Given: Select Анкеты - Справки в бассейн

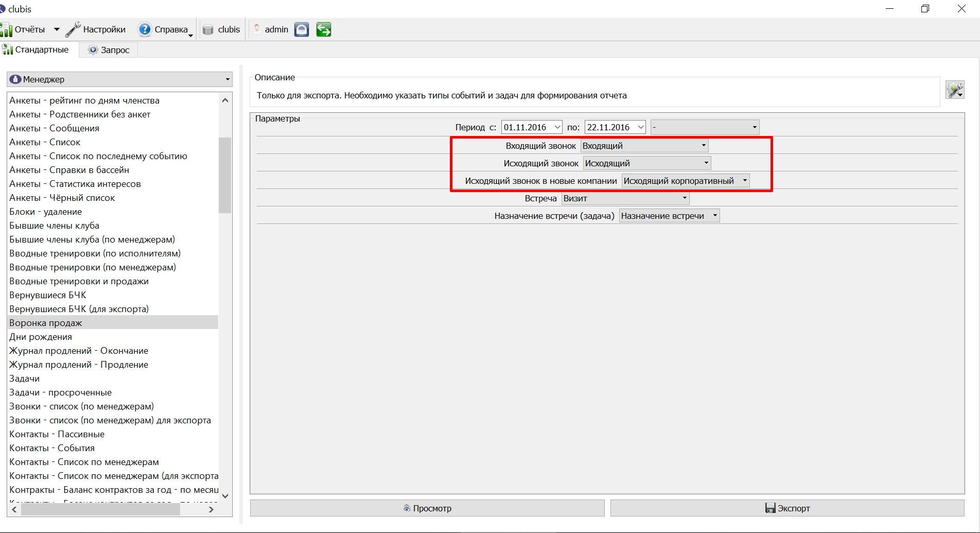Looking at the screenshot, I should click(113, 170).
